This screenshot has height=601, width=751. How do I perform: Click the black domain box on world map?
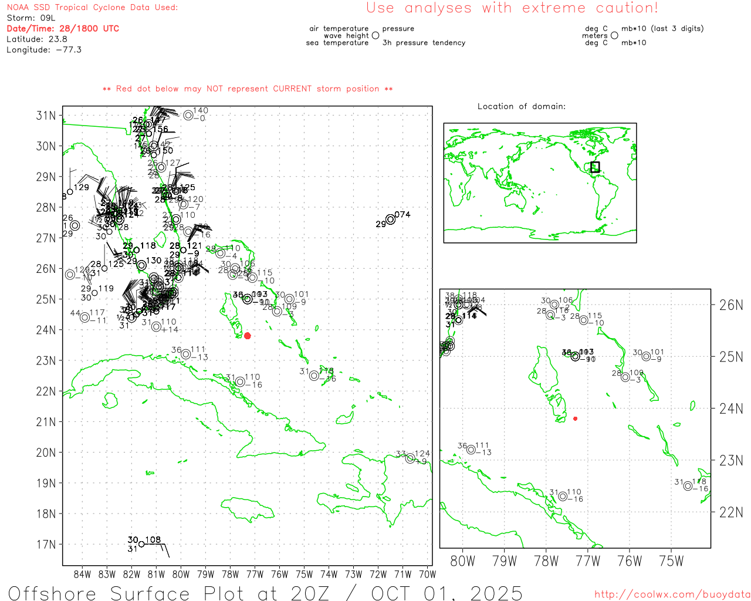(x=595, y=167)
